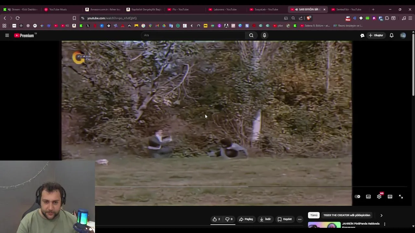Open the zoom magnifier in the address bar
Screen dimensions: 415x233
pyautogui.click(x=293, y=18)
